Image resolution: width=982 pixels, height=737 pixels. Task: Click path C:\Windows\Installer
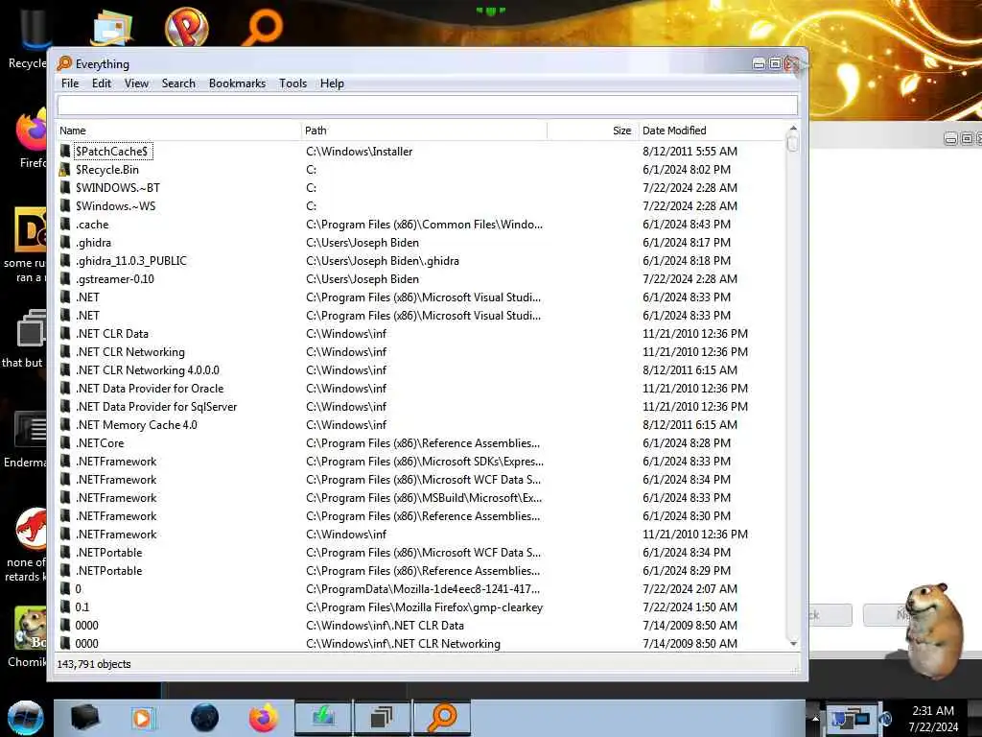[x=360, y=151]
